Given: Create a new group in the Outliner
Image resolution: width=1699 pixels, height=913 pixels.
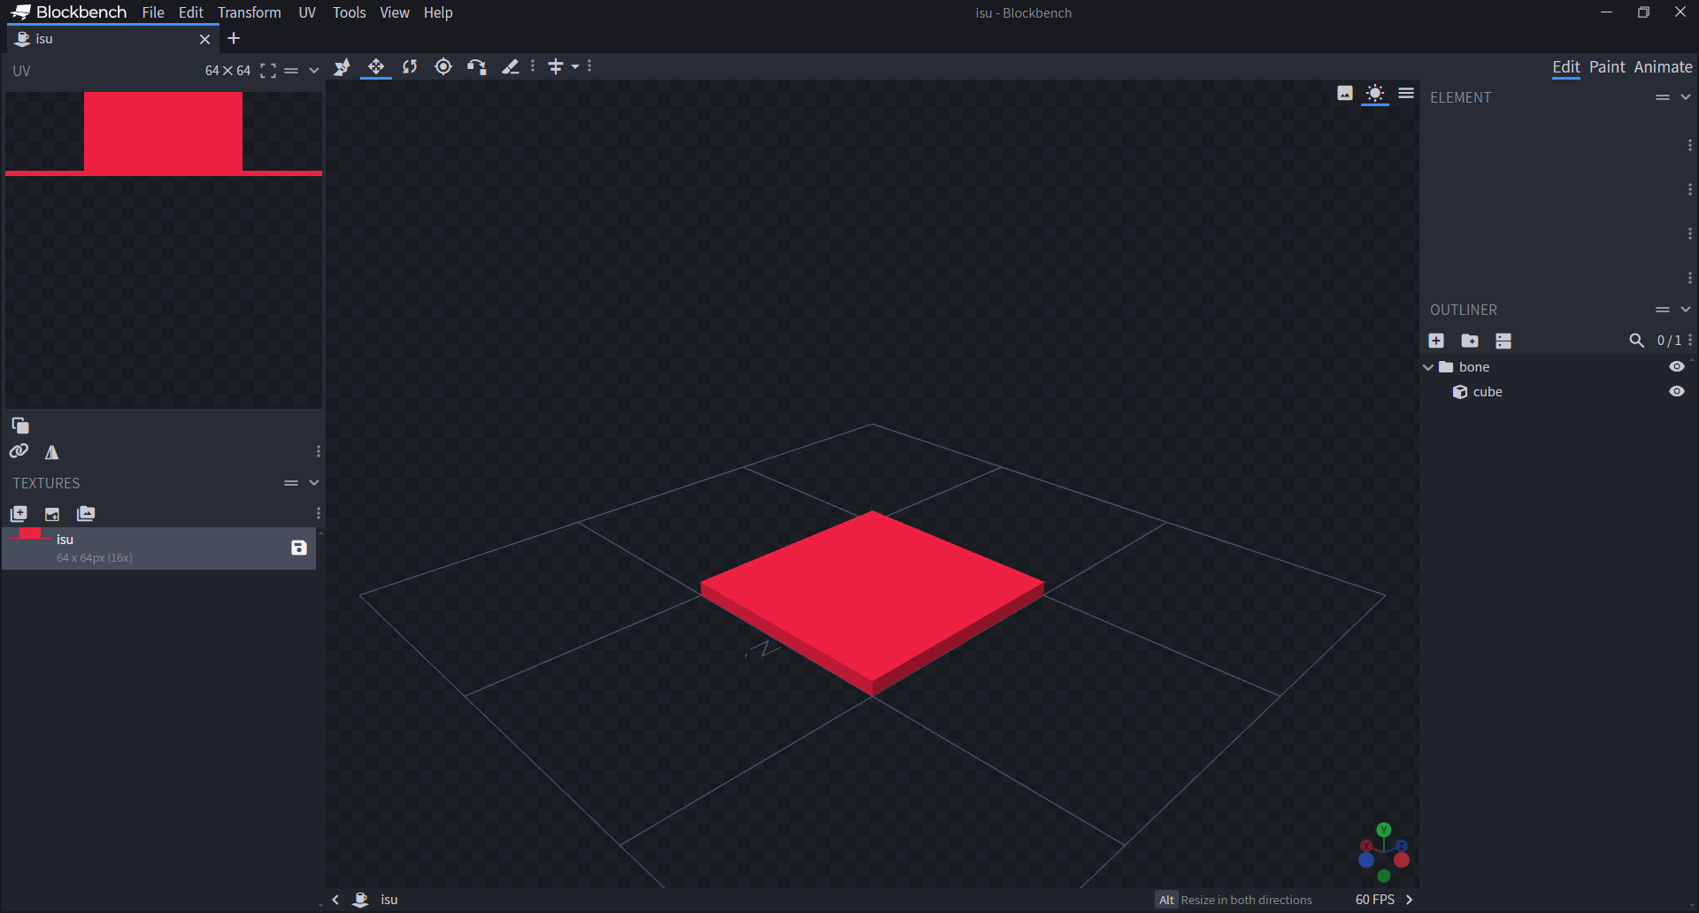Looking at the screenshot, I should (x=1471, y=341).
